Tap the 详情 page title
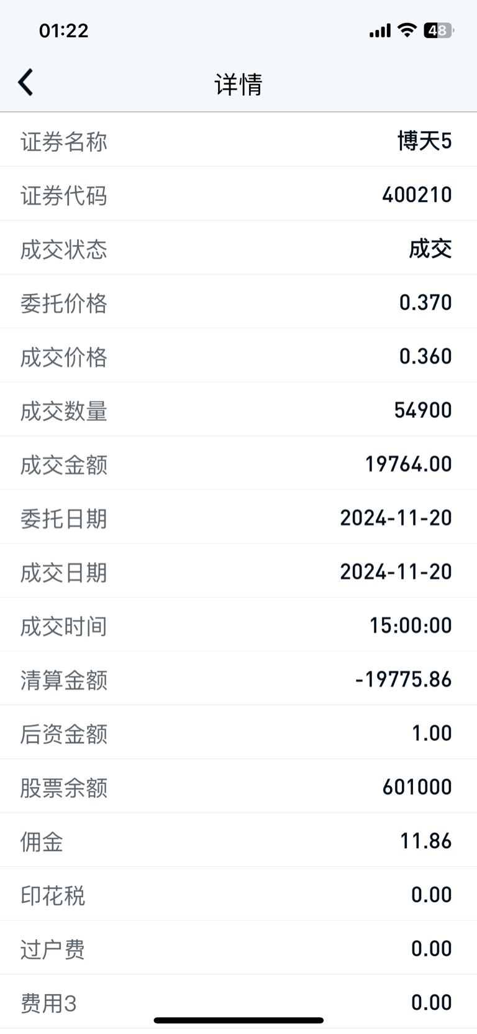The width and height of the screenshot is (477, 1034). click(x=238, y=84)
